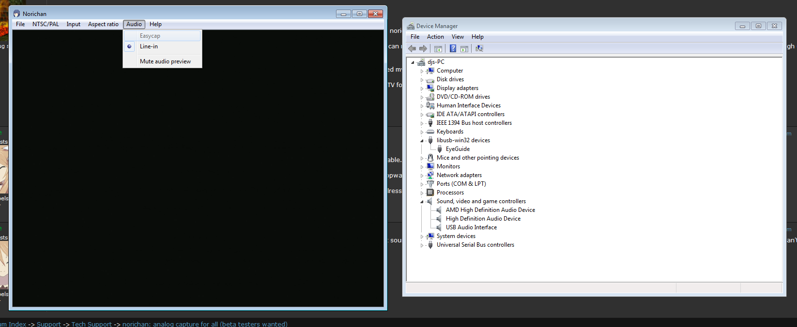Click the Back arrow in Device Manager toolbar
The height and width of the screenshot is (327, 797).
412,48
